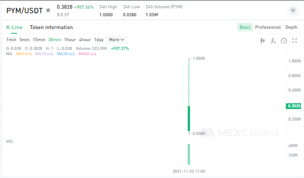Click the 2021-11-22 11:00 time label

point(189,171)
